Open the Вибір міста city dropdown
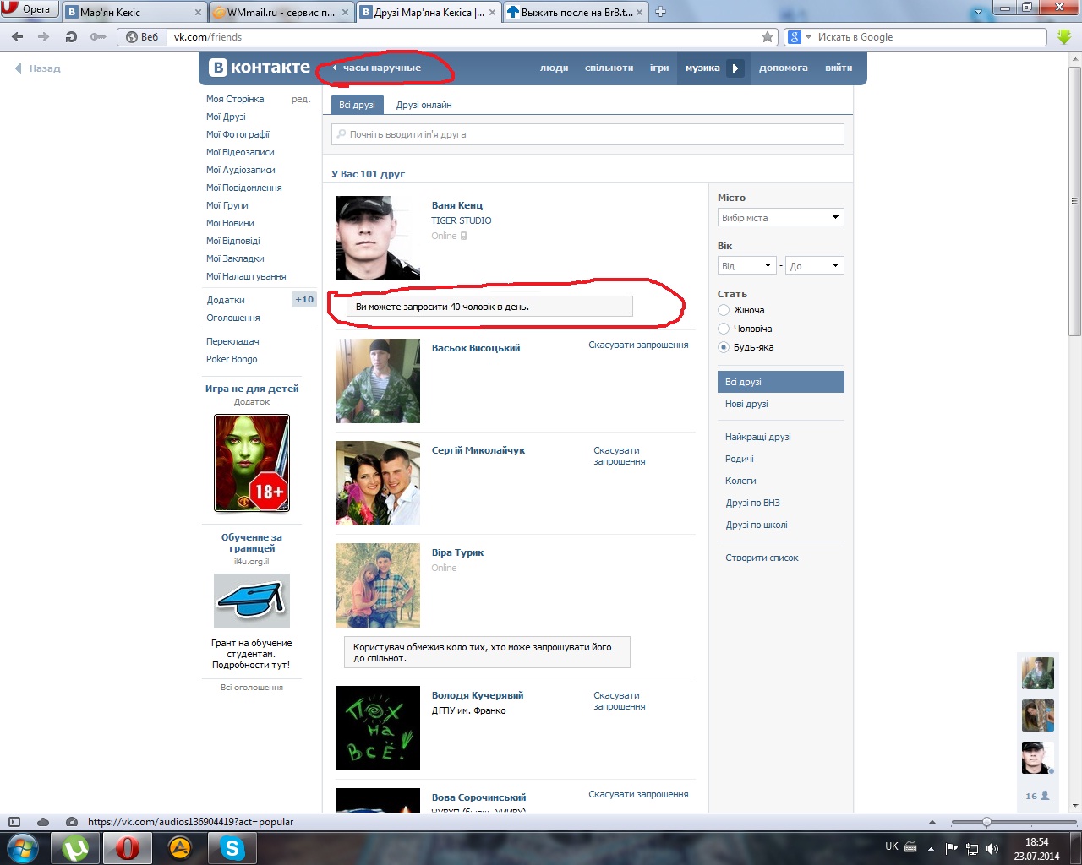 click(781, 218)
